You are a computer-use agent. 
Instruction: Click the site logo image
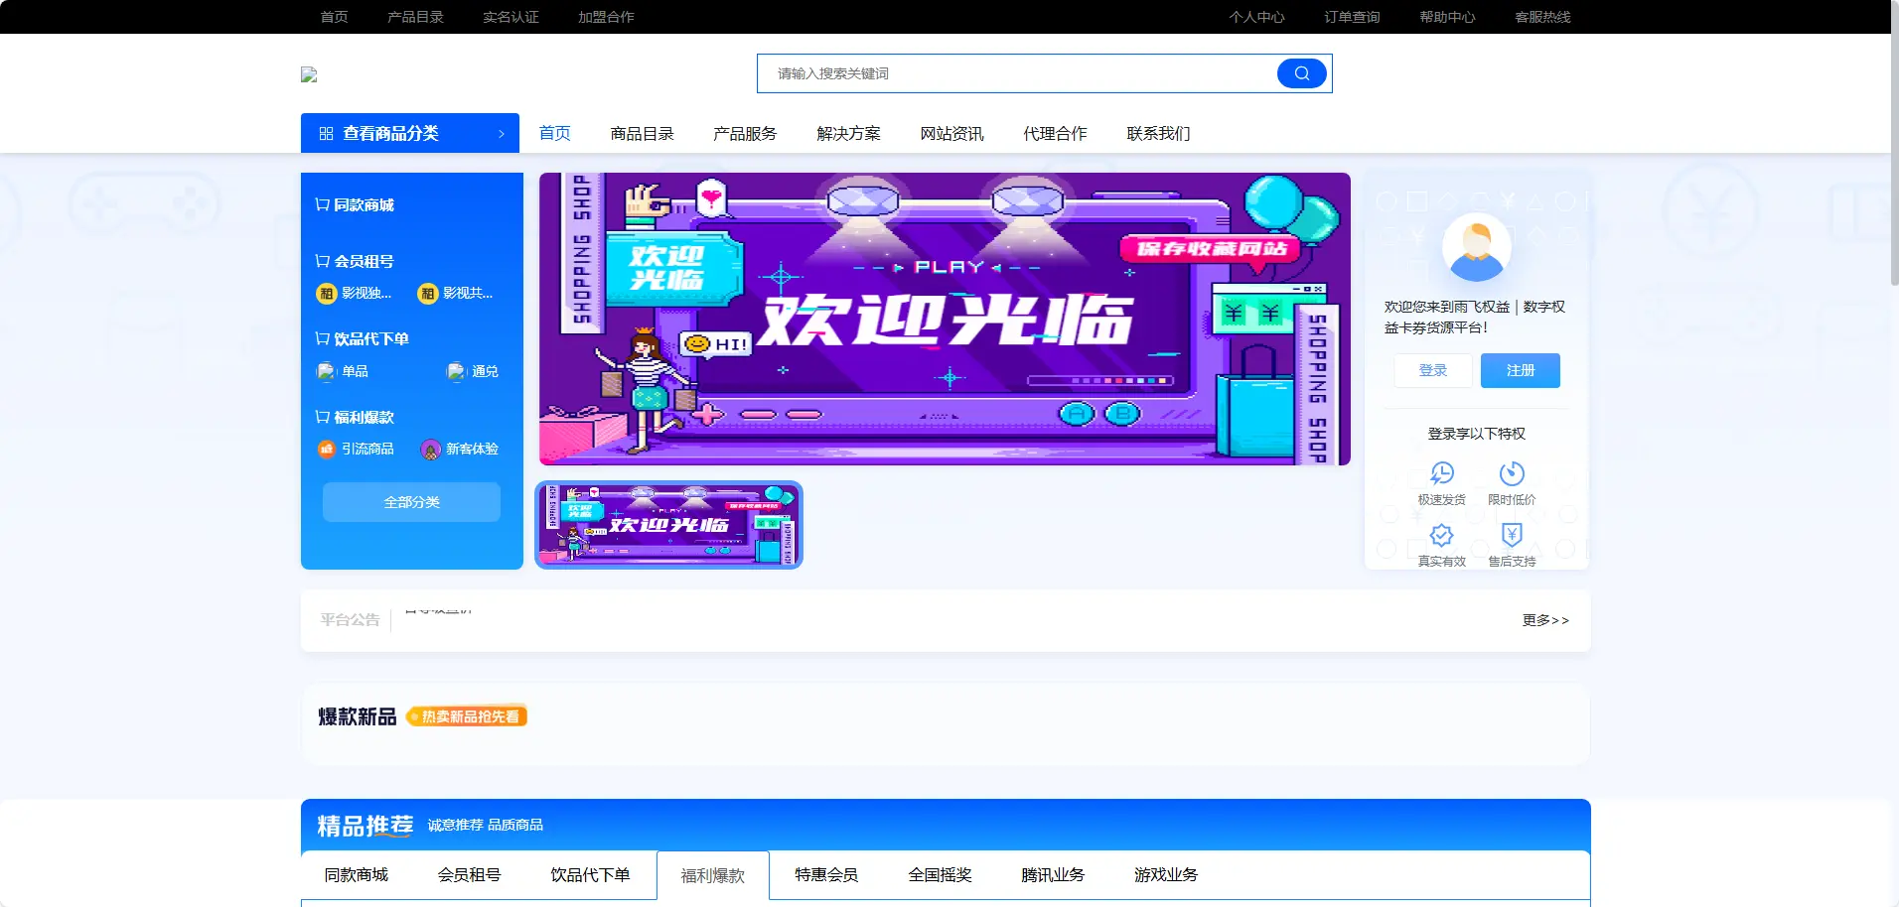coord(309,74)
